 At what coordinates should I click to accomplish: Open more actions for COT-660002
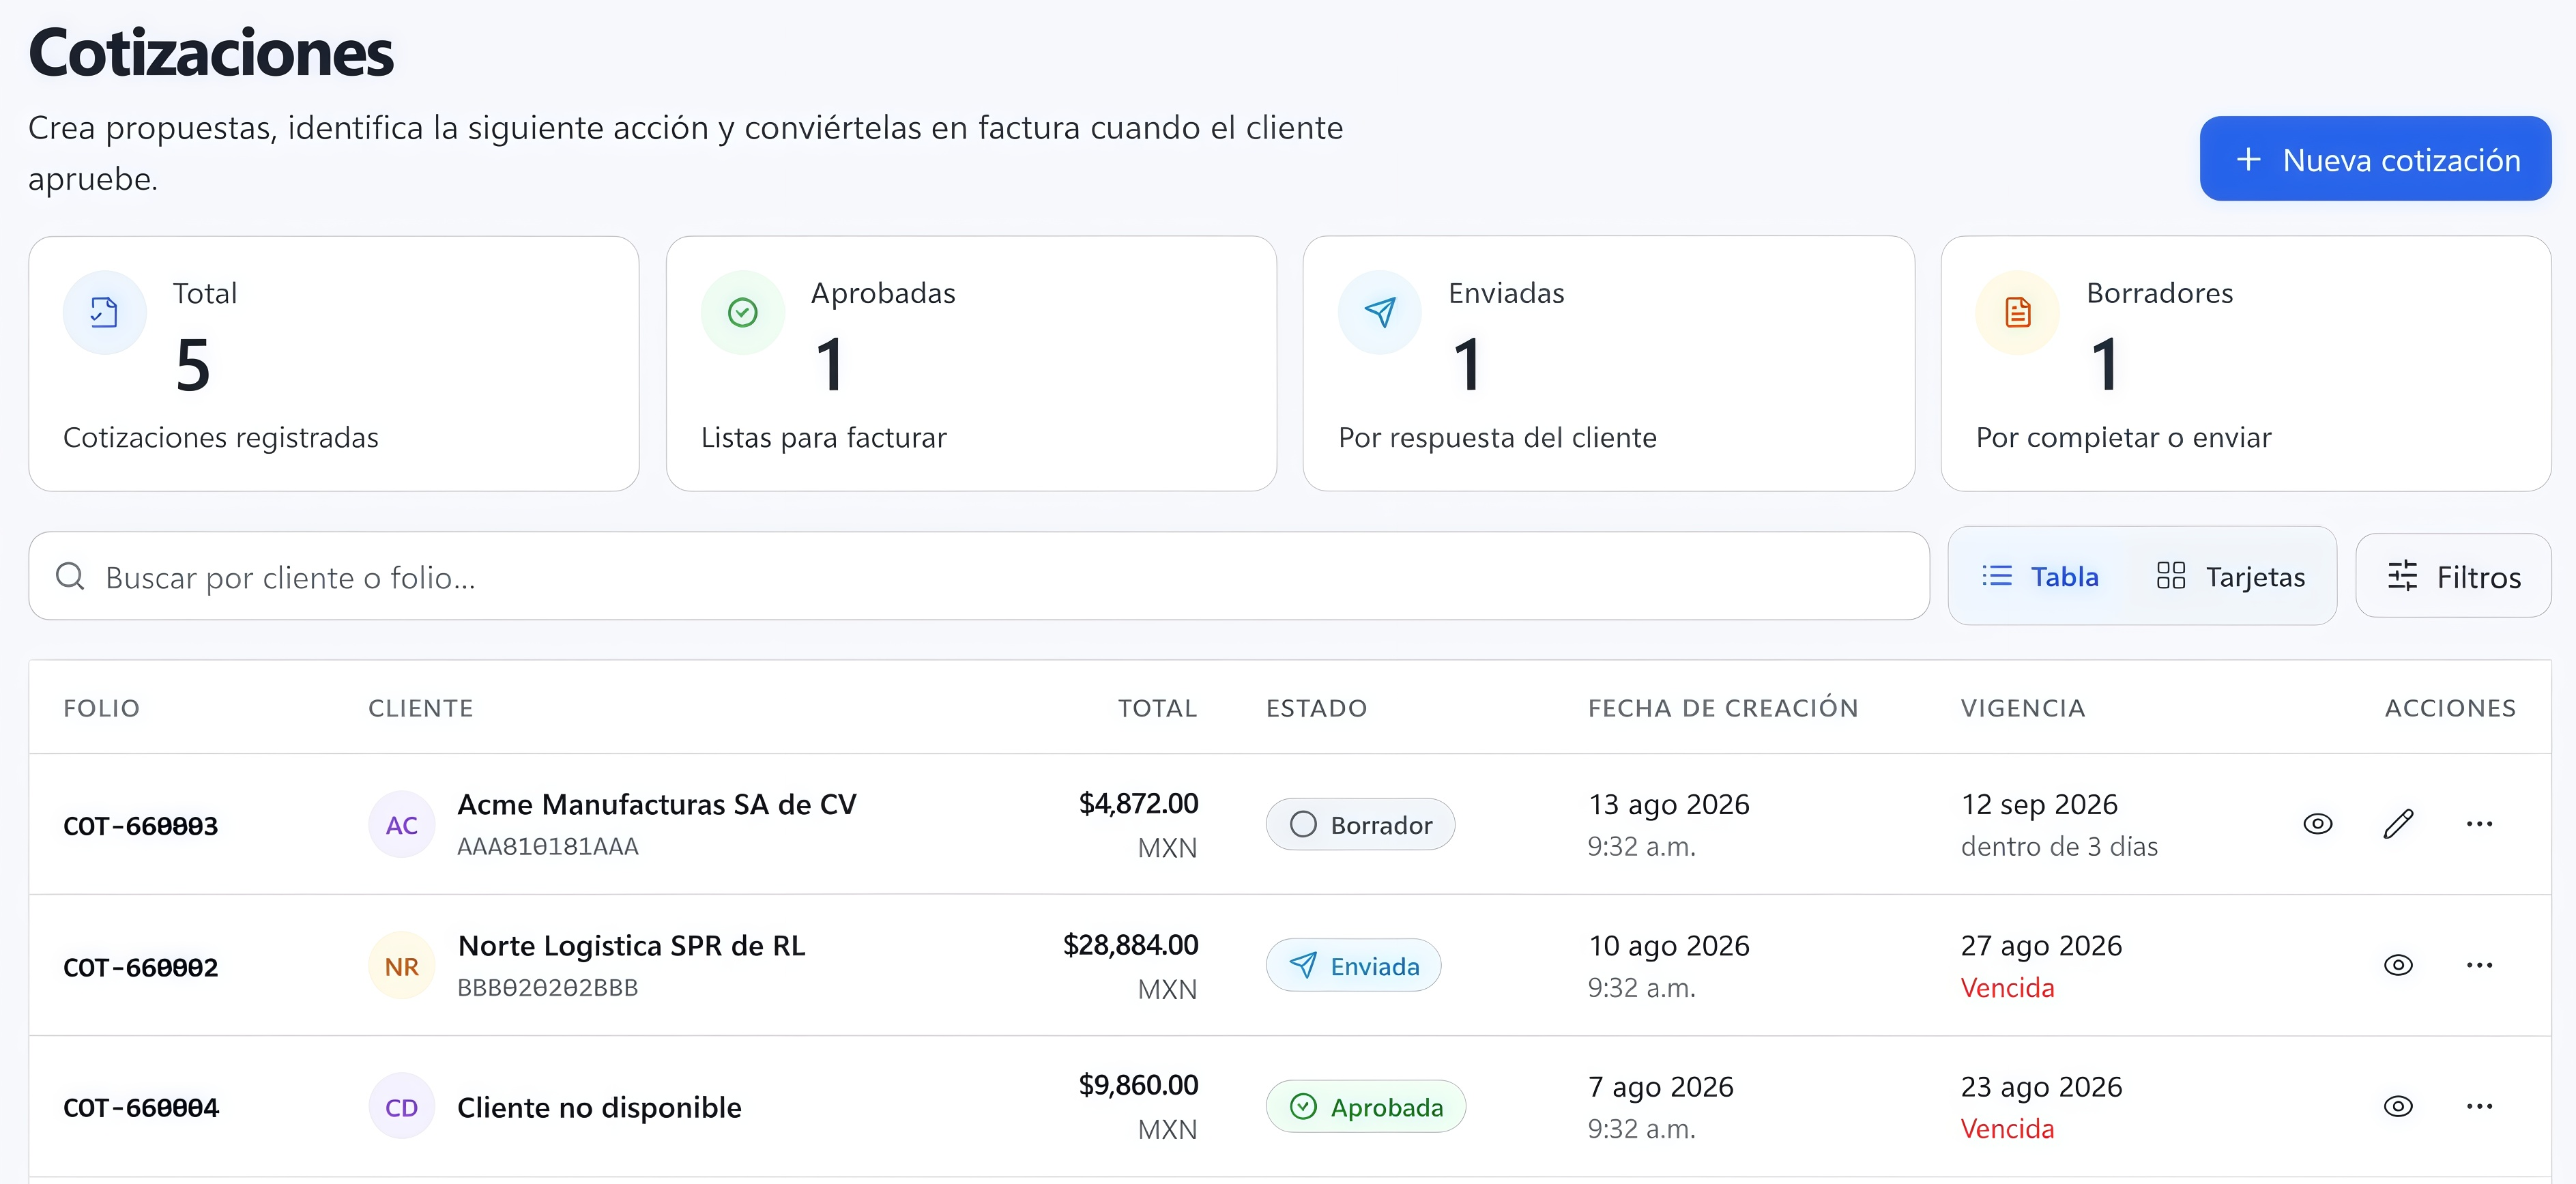click(x=2479, y=965)
